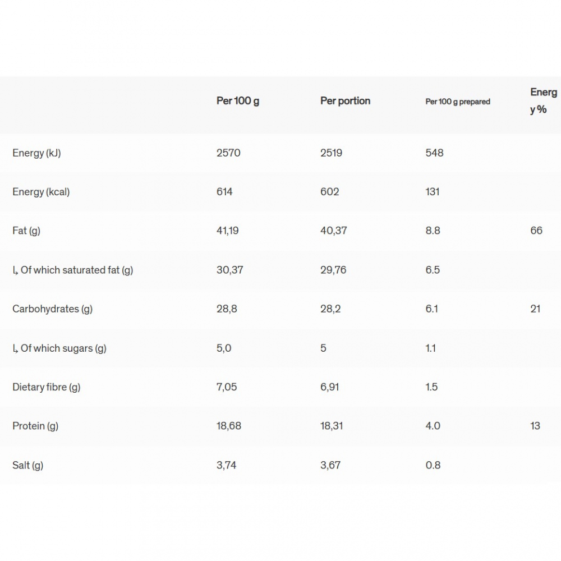Click the "Energy %" column header
The width and height of the screenshot is (561, 561).
click(x=543, y=101)
